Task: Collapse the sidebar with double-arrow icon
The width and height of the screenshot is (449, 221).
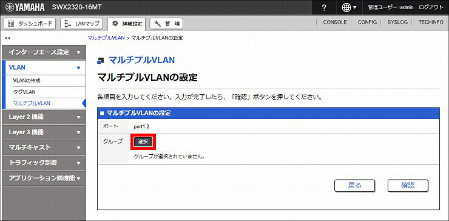Action: (7, 38)
